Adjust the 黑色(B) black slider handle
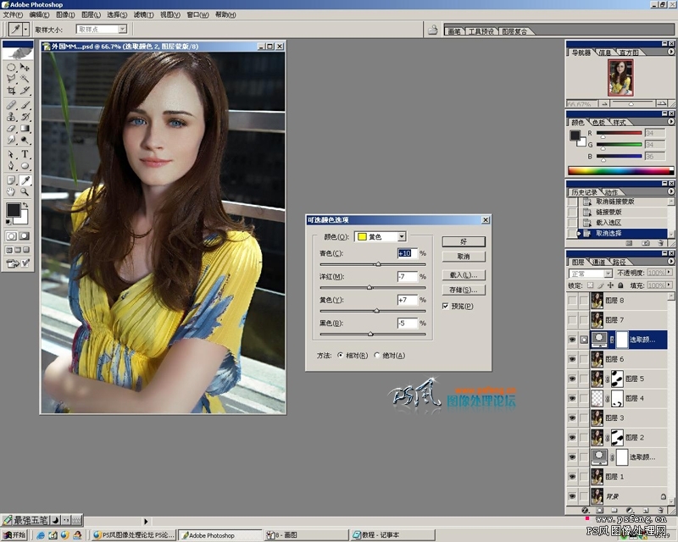The image size is (678, 542). 370,334
